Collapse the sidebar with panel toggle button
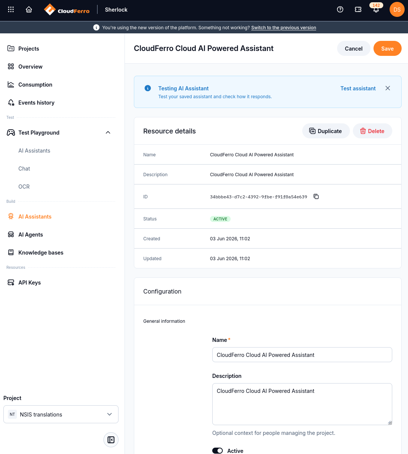 (x=111, y=440)
